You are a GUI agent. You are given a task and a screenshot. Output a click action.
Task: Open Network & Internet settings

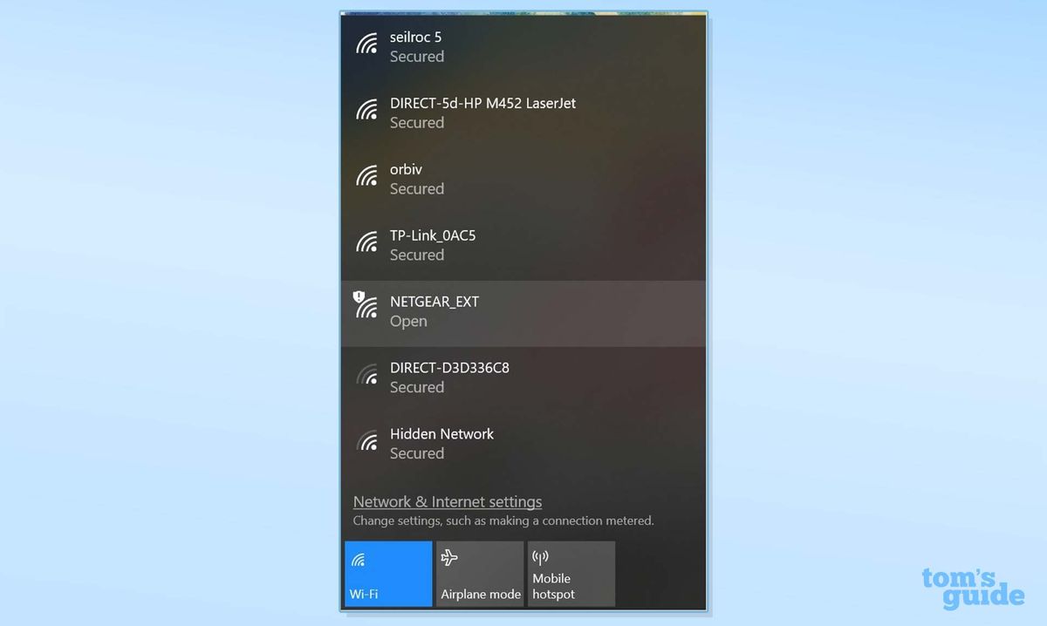447,501
